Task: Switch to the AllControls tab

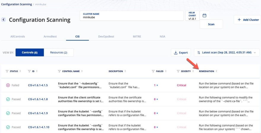Action: coord(17,36)
